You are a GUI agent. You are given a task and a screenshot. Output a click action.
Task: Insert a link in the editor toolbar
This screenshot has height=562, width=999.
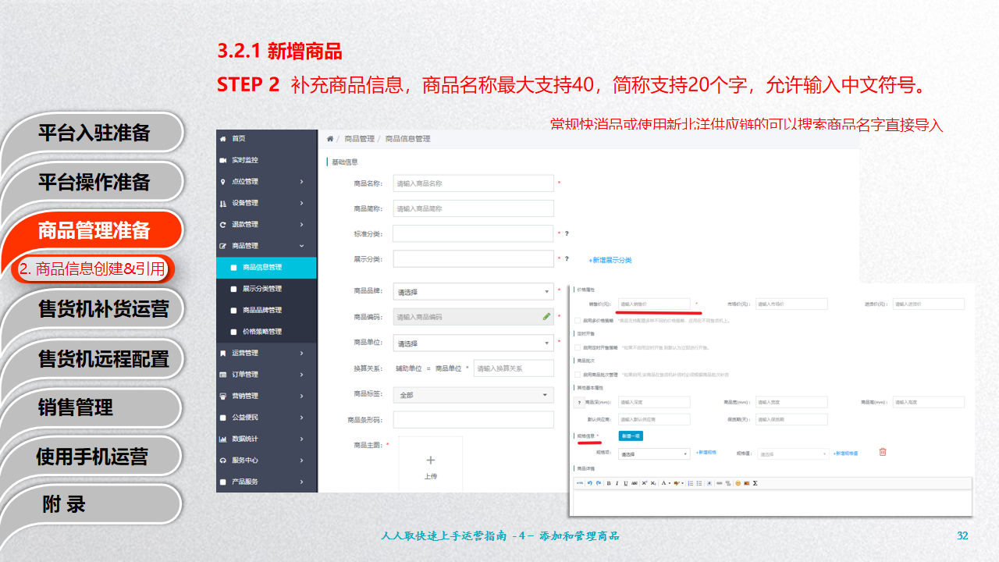click(719, 483)
